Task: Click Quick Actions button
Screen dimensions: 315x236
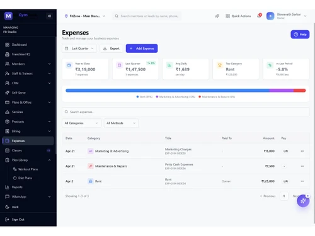Action: point(238,16)
